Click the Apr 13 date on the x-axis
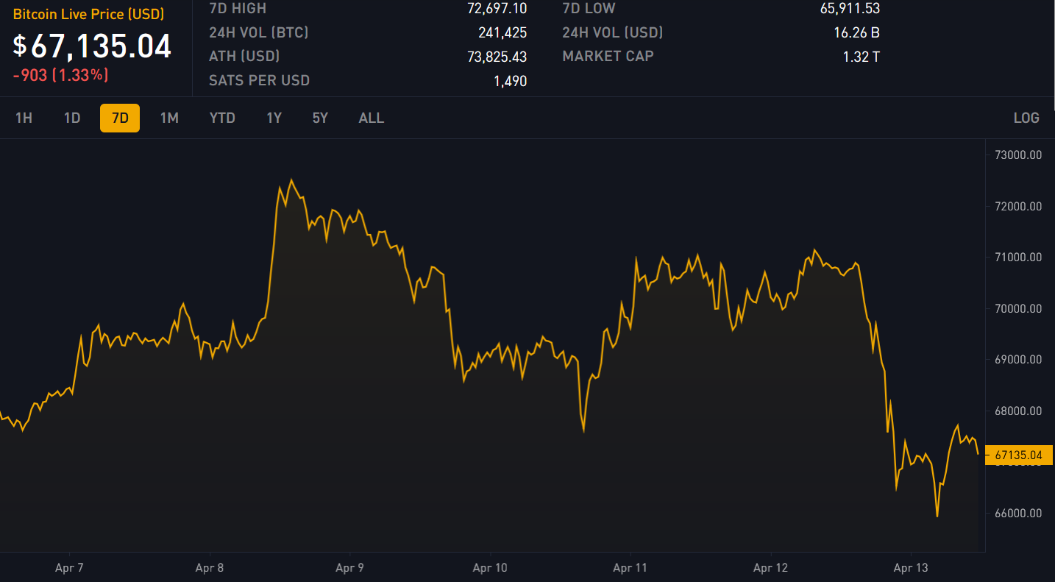 coord(911,568)
